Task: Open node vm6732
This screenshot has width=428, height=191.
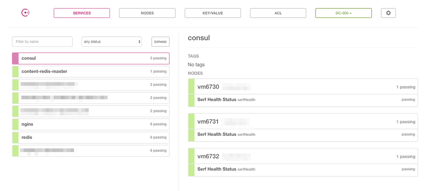Action: 208,156
